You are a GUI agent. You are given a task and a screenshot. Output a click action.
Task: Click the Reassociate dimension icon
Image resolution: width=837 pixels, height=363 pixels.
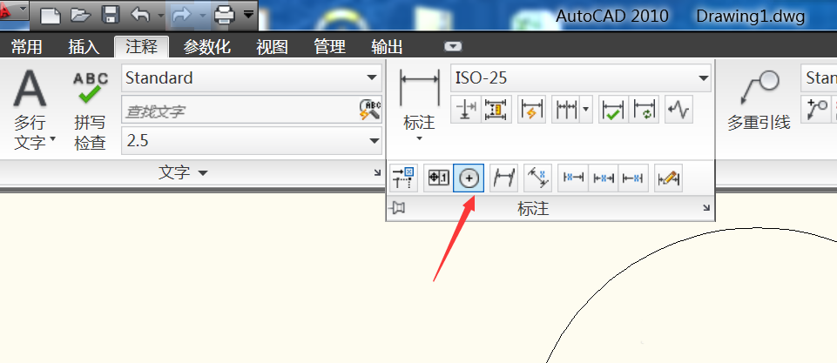point(403,178)
